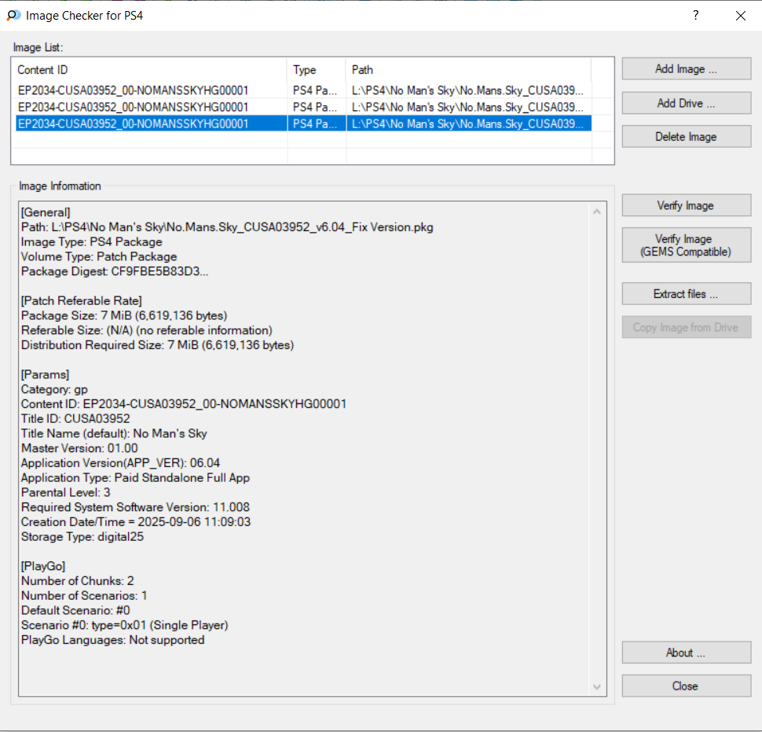Sort the image list by Path column header
The width and height of the screenshot is (762, 732).
tap(468, 70)
